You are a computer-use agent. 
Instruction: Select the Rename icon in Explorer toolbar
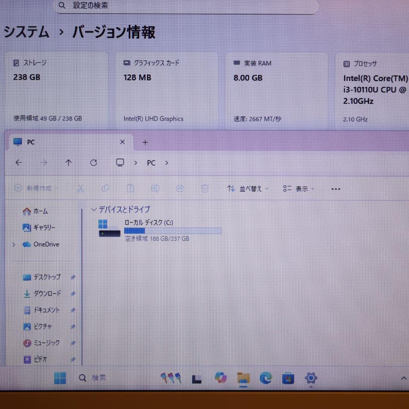(x=155, y=188)
